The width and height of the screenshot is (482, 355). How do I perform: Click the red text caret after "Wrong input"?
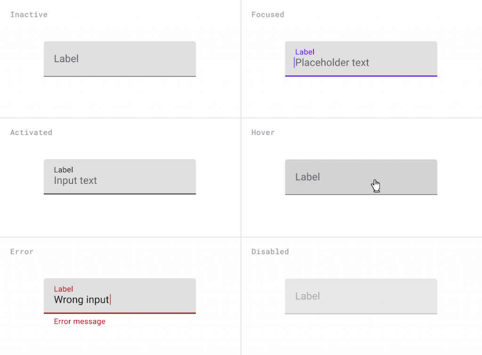(110, 300)
